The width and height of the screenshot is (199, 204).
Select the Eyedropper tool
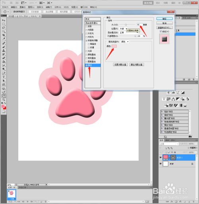click(x=4, y=39)
